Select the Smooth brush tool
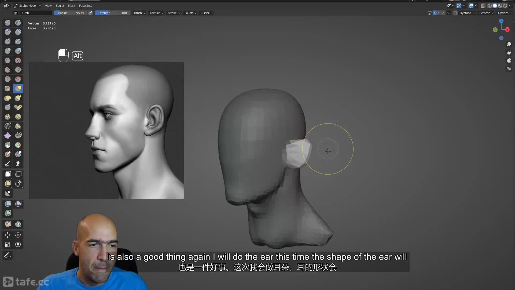515x290 pixels. 18,60
